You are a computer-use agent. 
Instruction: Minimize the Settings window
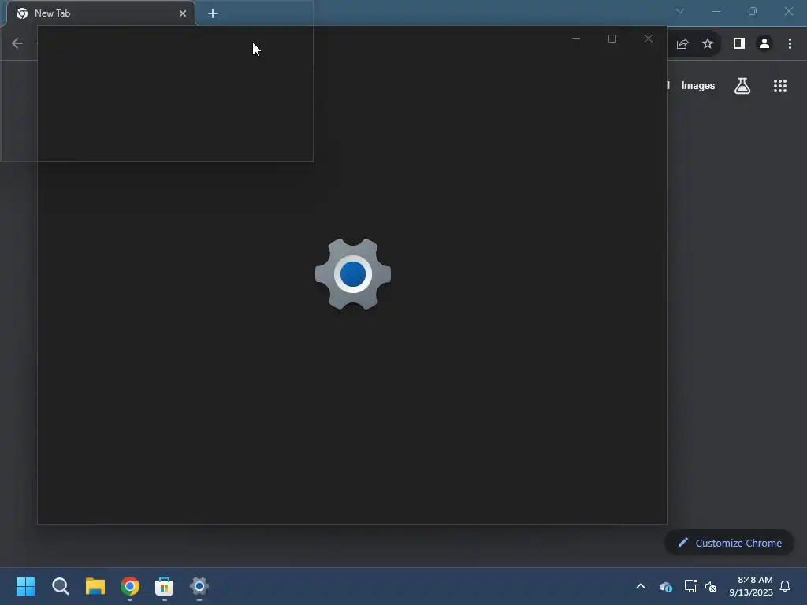pos(576,39)
